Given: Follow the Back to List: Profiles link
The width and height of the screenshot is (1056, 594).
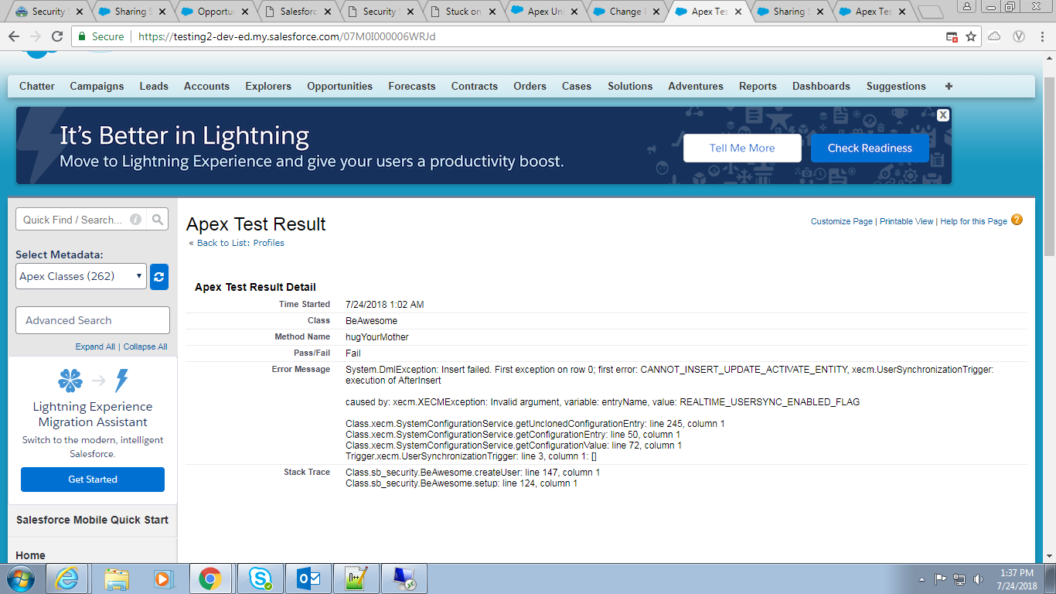Looking at the screenshot, I should [240, 243].
